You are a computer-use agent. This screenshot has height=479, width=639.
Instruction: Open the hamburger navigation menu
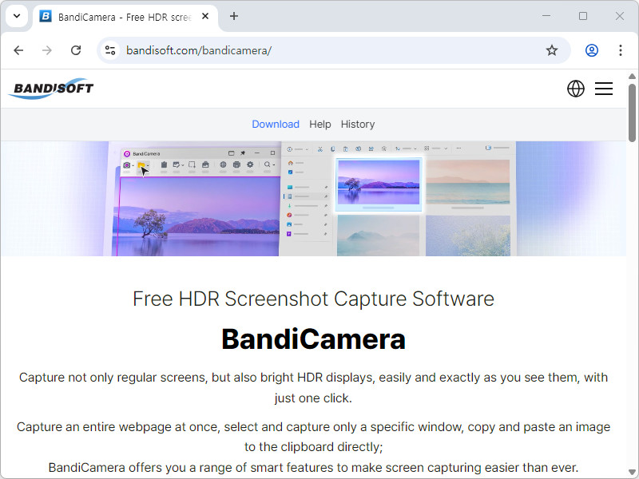(x=604, y=89)
